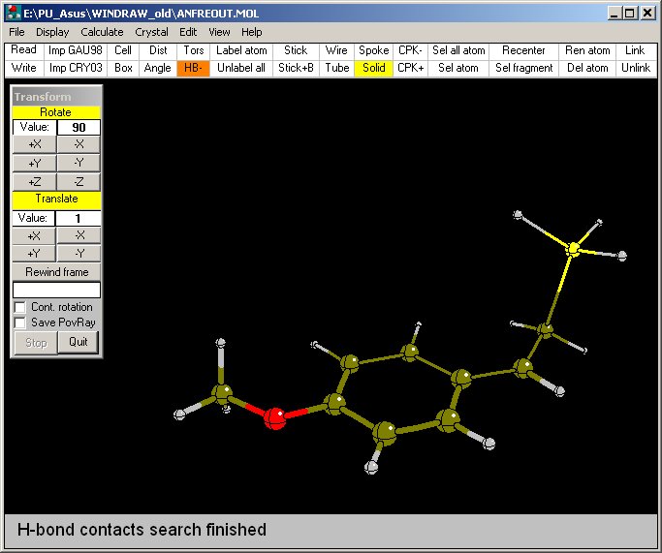Click Sel all atom button

point(458,50)
